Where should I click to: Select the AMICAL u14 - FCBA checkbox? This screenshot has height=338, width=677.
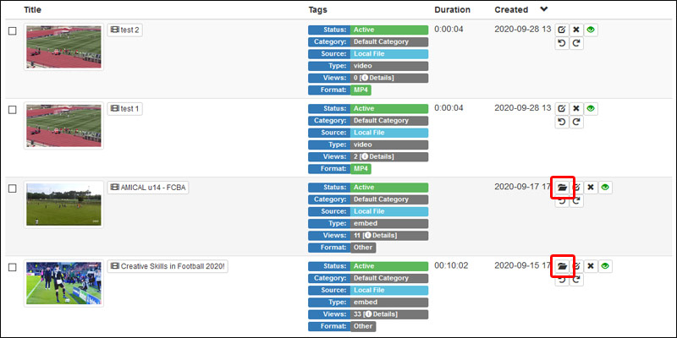coord(12,188)
